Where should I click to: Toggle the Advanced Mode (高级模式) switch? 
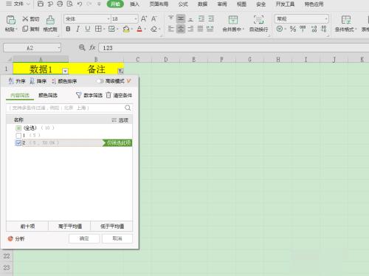click(x=100, y=81)
